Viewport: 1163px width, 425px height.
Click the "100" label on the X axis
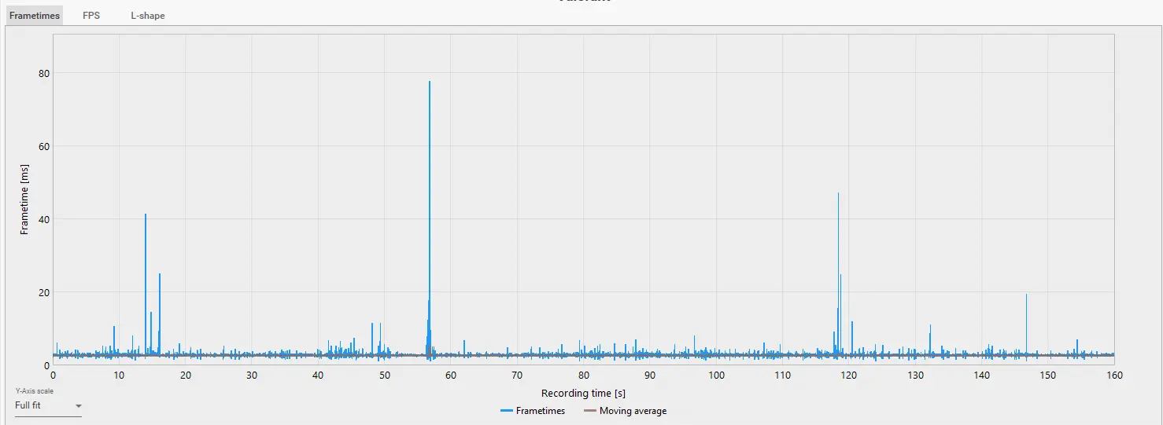coord(716,376)
